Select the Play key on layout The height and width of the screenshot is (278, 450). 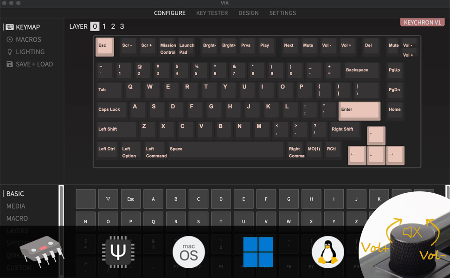[267, 46]
